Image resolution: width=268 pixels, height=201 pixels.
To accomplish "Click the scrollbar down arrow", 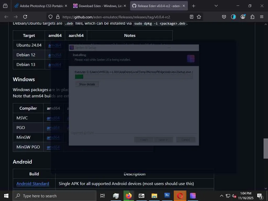I will (x=266, y=188).
